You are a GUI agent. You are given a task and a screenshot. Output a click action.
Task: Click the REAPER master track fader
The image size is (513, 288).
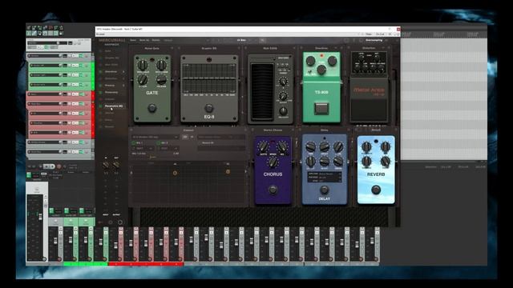click(41, 217)
